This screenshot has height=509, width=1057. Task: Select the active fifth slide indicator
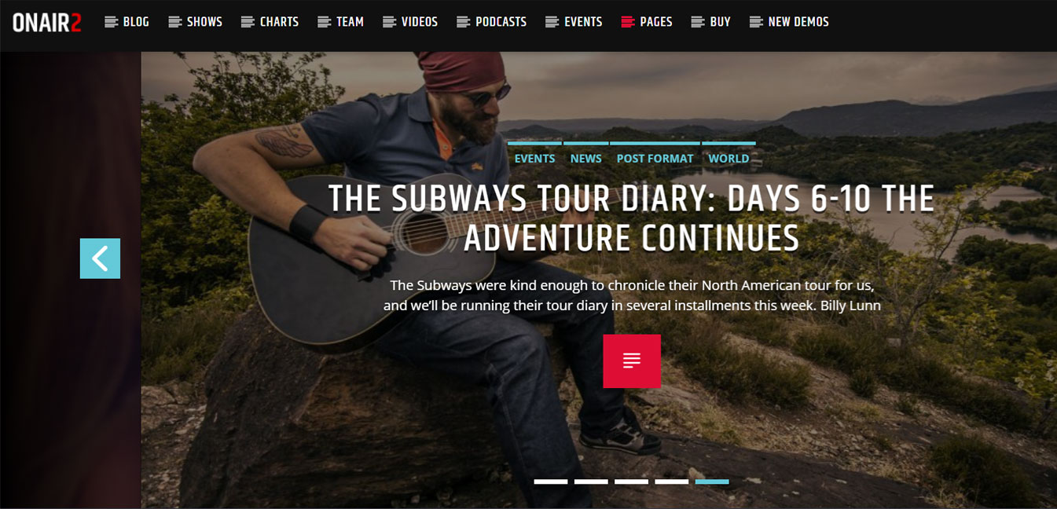tap(712, 482)
